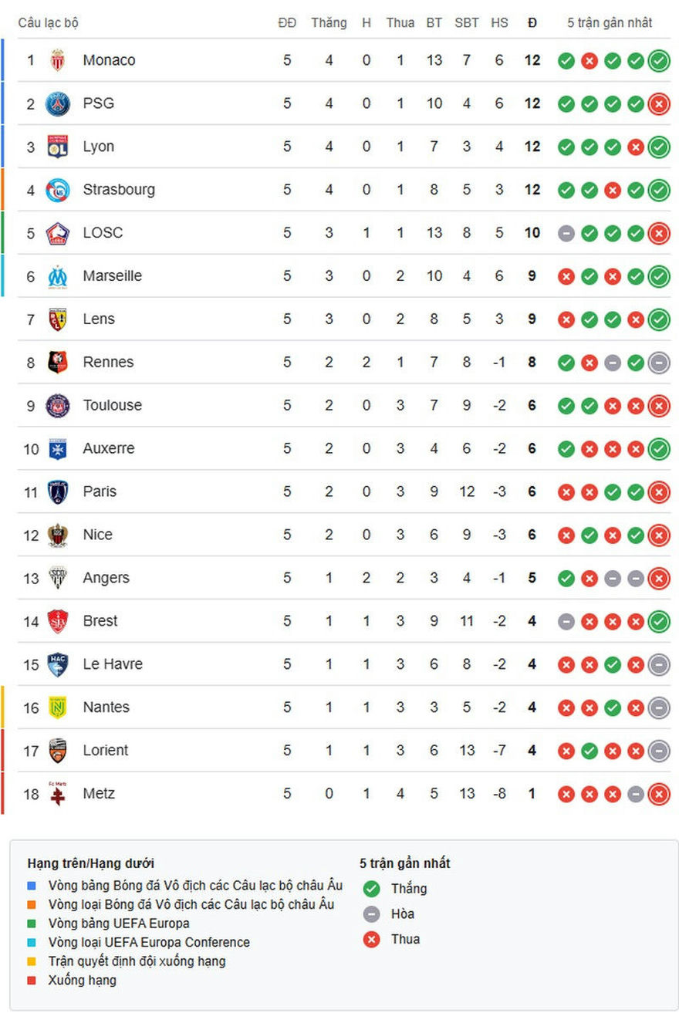
Task: Click PSG's most recent loss icon
Action: 659,104
